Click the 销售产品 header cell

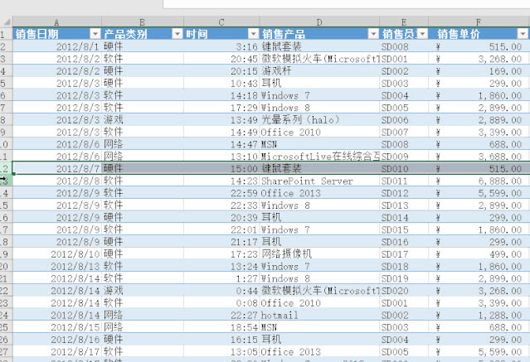pos(319,34)
